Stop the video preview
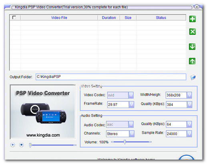This screenshot has width=207, height=164. click(21, 145)
